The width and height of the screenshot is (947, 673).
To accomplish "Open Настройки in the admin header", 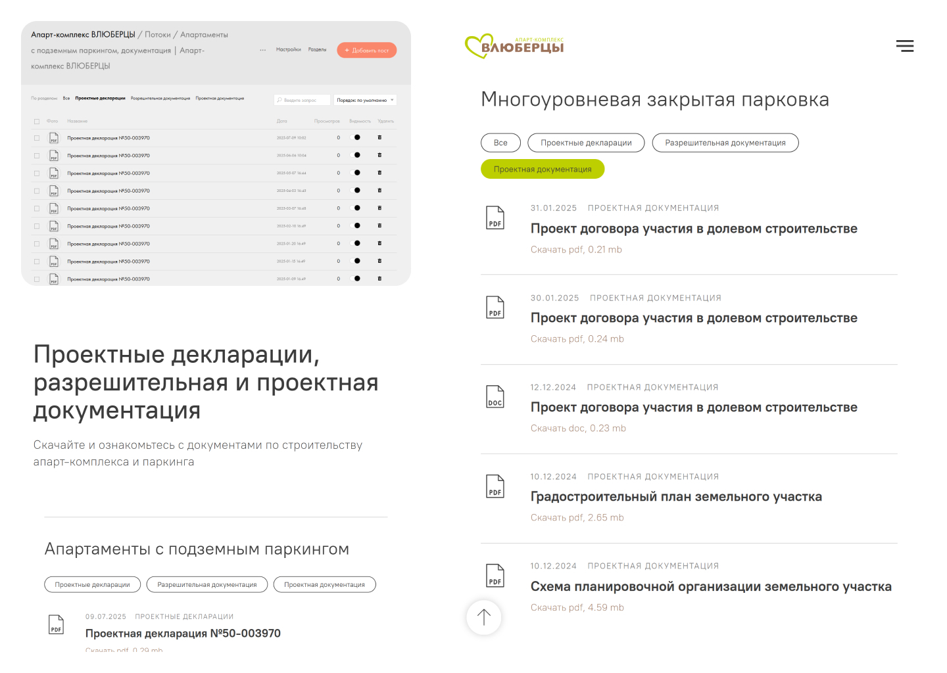I will [289, 49].
